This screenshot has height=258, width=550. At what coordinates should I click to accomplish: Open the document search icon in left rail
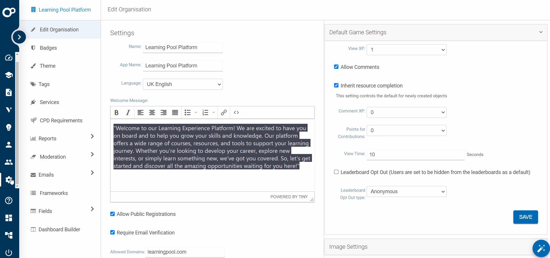coord(9,92)
